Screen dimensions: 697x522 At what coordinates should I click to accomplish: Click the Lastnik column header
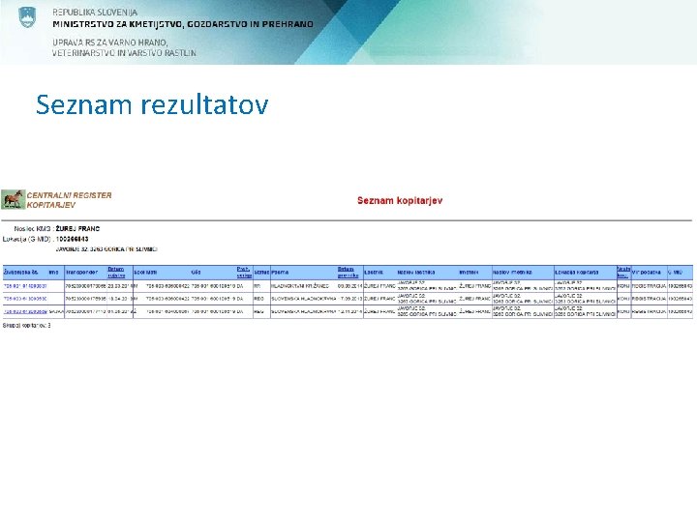[x=374, y=272]
